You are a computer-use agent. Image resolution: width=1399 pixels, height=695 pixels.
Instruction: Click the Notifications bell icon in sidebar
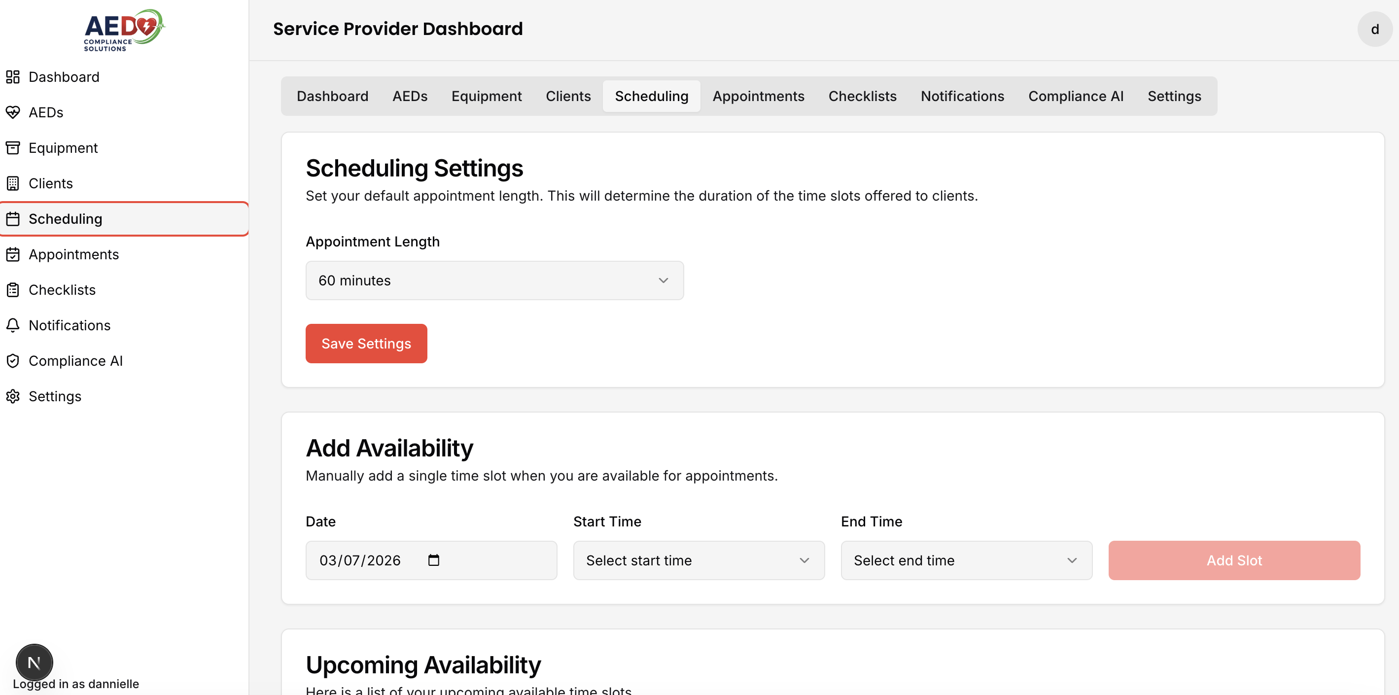click(13, 325)
